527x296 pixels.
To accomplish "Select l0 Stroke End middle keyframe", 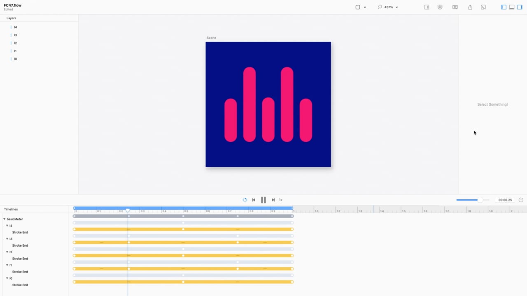I will (183, 282).
